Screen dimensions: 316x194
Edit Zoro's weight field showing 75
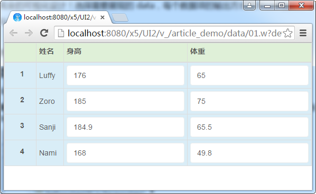[x=249, y=101]
